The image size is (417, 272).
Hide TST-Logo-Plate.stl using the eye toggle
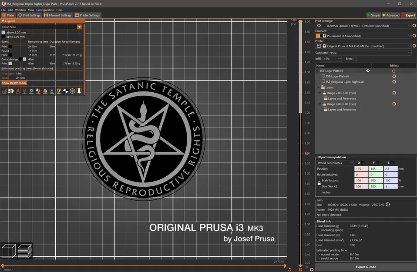368,71
